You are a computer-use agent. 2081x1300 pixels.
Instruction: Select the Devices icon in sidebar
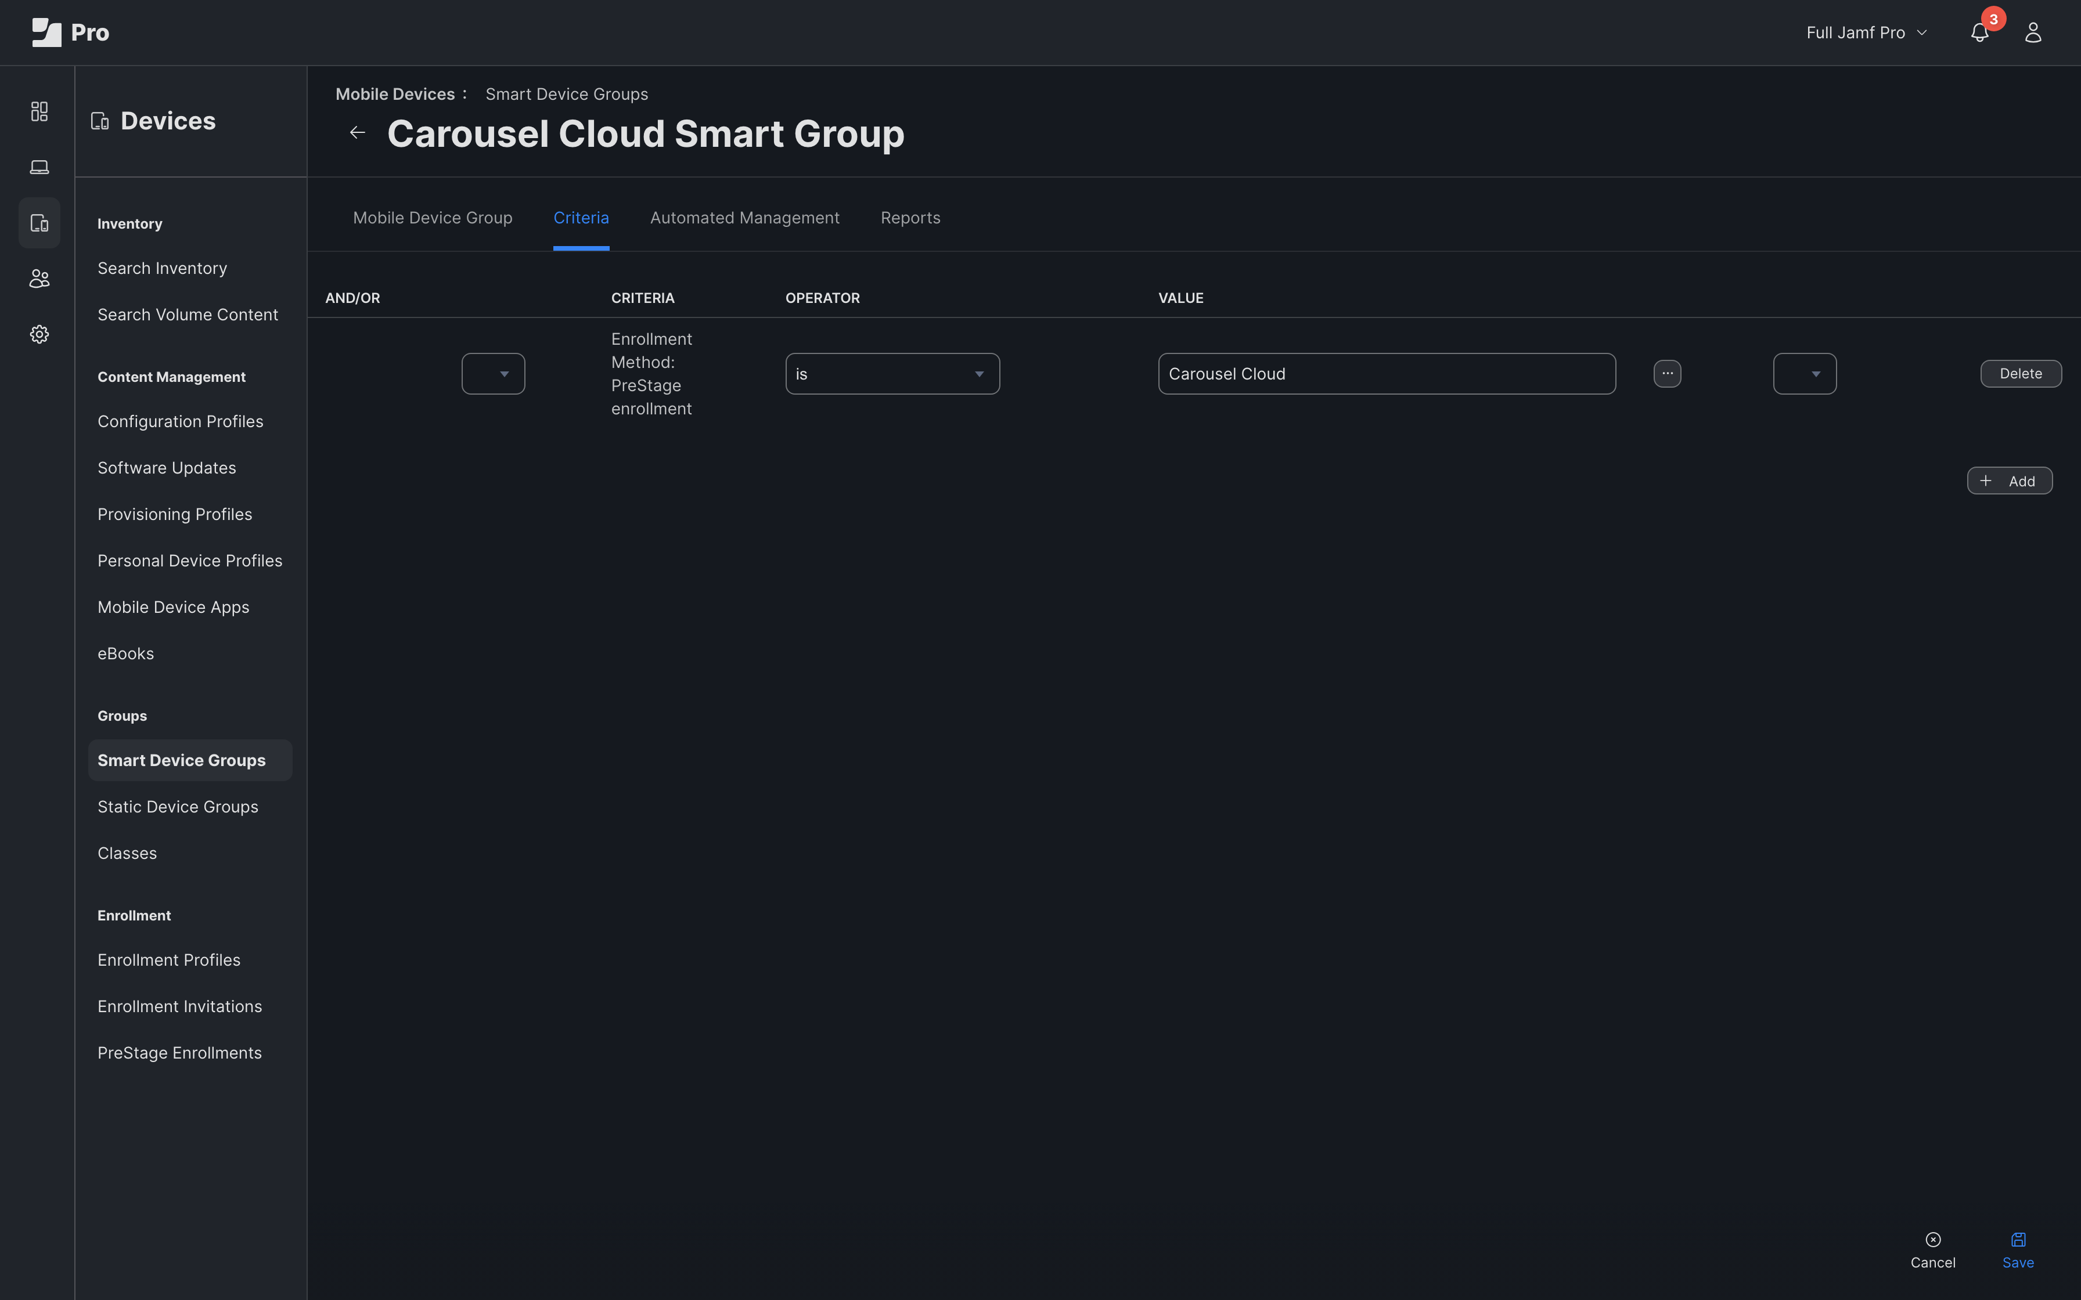[x=39, y=223]
